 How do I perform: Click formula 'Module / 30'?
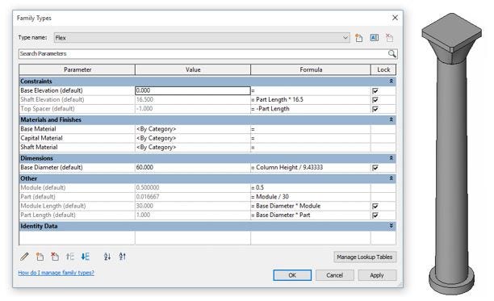(x=272, y=196)
